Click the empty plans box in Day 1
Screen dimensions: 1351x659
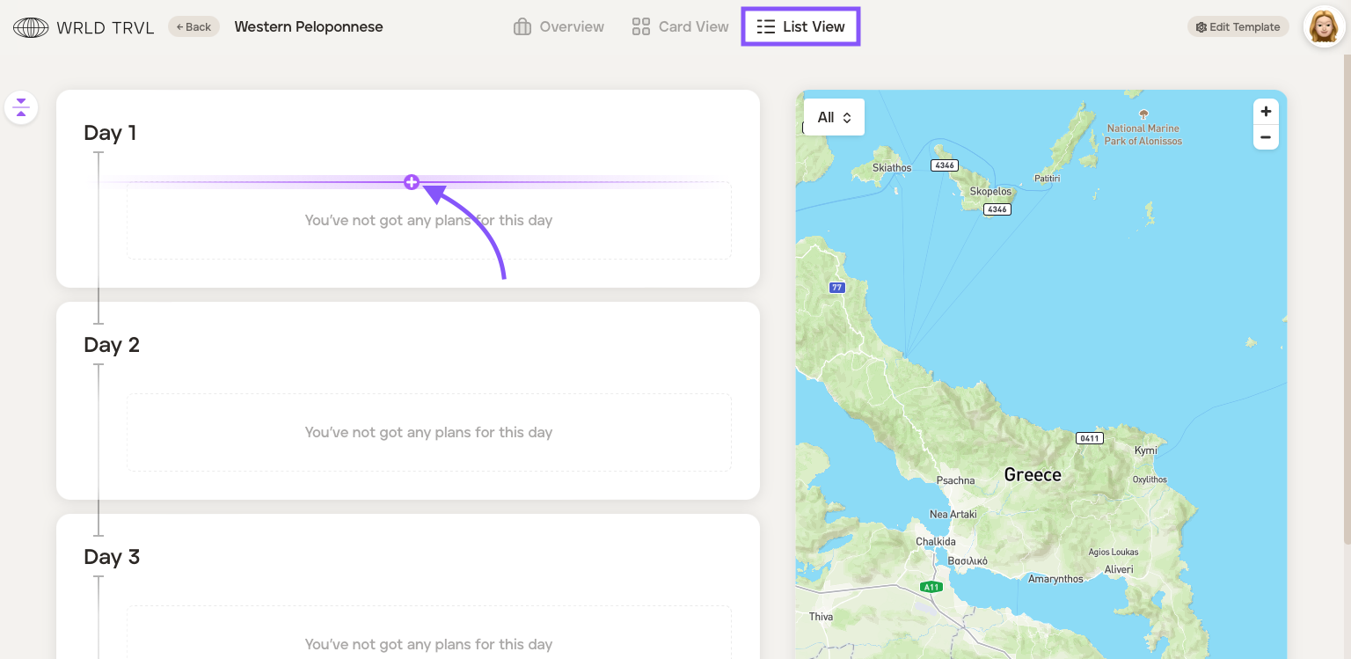[428, 221]
